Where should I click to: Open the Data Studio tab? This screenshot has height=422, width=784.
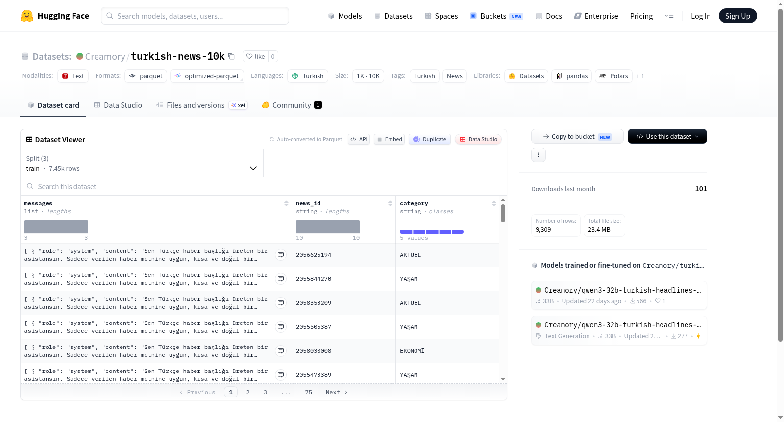(118, 105)
